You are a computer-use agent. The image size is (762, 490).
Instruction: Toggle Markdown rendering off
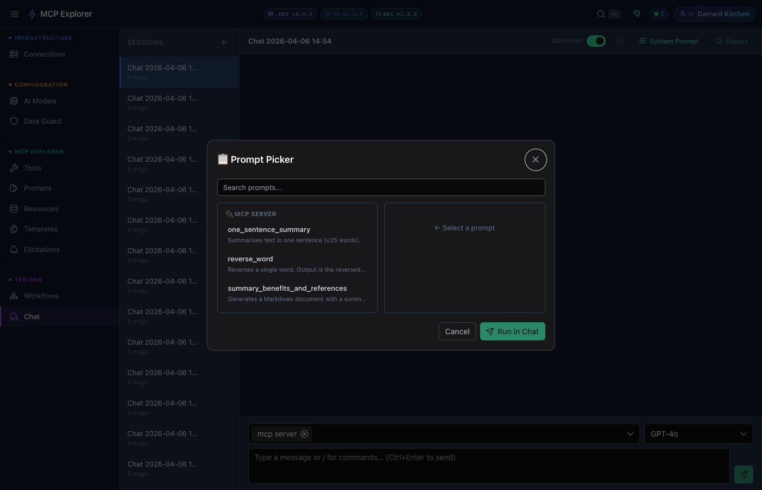click(x=596, y=41)
